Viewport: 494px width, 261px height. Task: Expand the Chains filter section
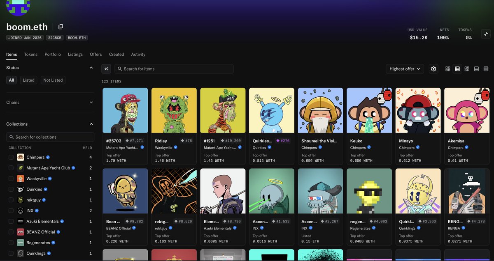pos(91,103)
